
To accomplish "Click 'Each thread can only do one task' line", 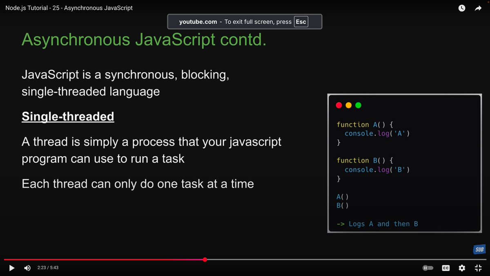I will pyautogui.click(x=138, y=184).
